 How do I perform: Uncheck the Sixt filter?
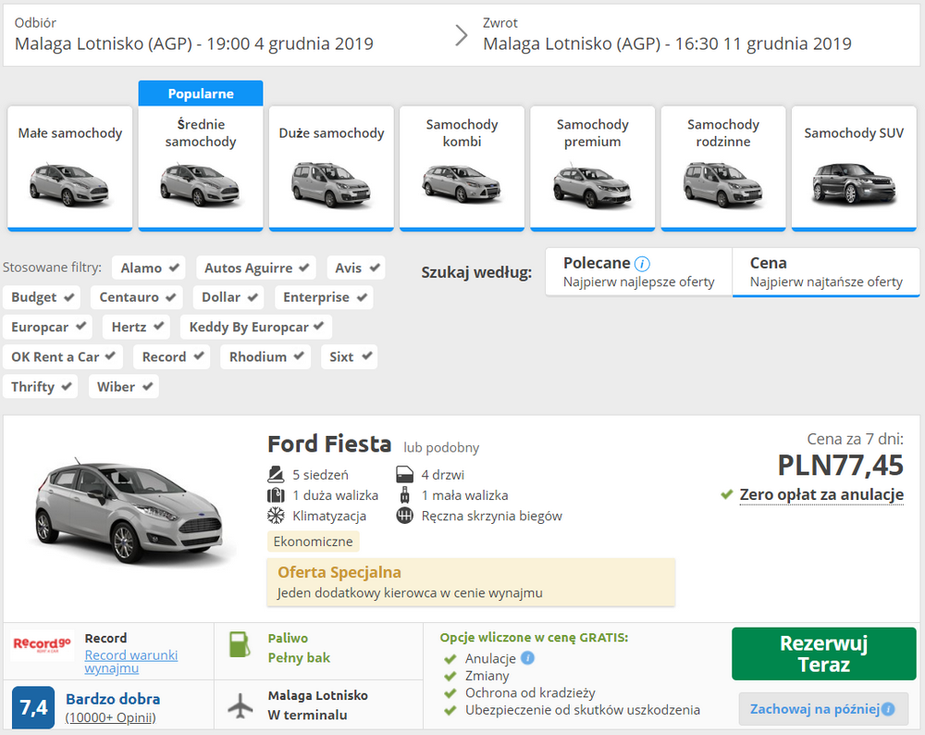[350, 356]
